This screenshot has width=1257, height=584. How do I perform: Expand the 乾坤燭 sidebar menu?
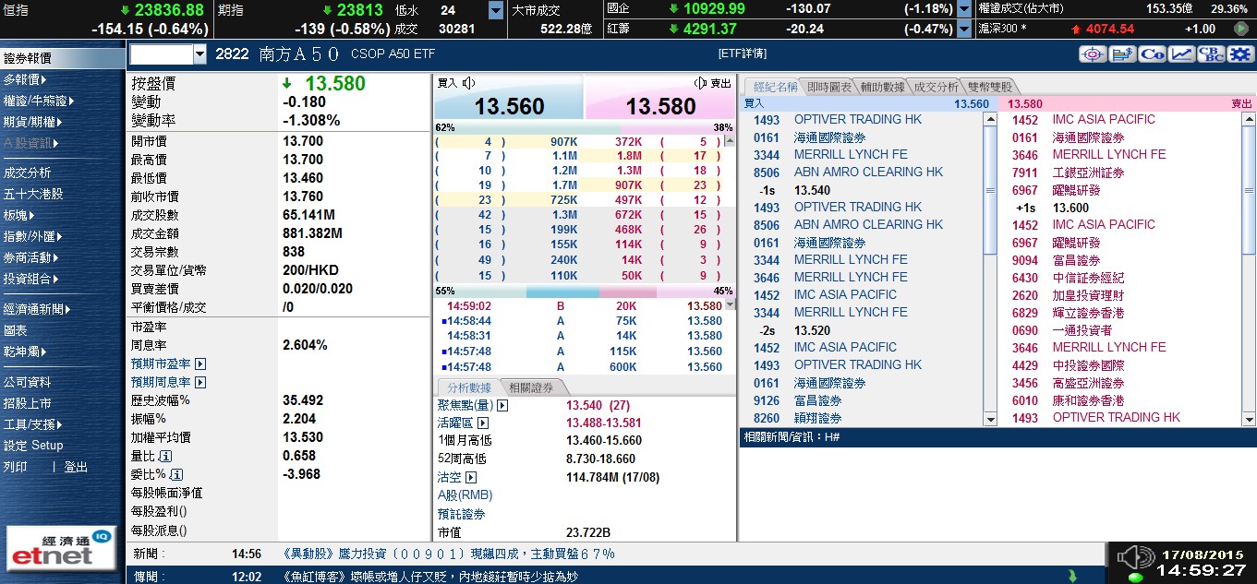click(25, 352)
